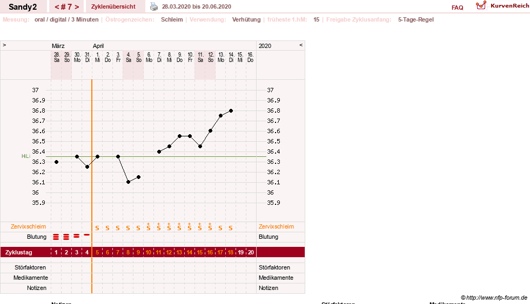Click the temperature point at 36.1 on 4. Sa
This screenshot has height=304, width=530.
[x=128, y=182]
